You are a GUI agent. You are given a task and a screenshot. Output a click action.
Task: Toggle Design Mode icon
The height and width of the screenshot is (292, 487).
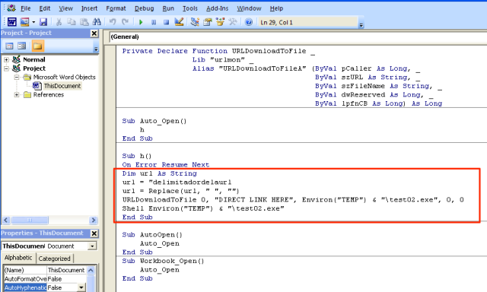coord(179,22)
